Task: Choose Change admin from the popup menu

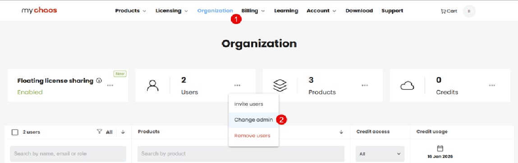Action: [253, 120]
